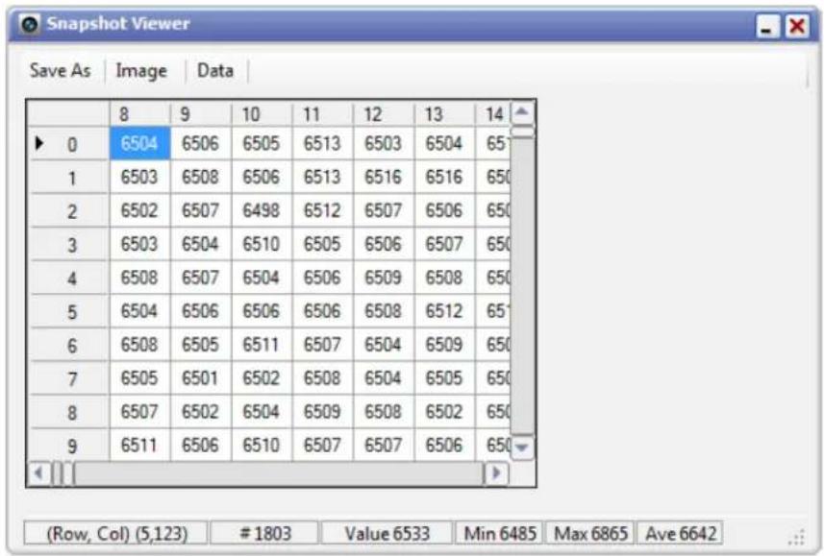The image size is (824, 556).
Task: Select column header 8
Action: [x=139, y=114]
